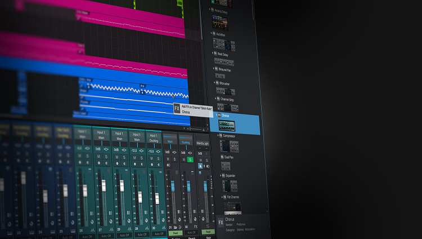Click the bus routing icon on channel 31
The image size is (422, 239).
(180, 227)
